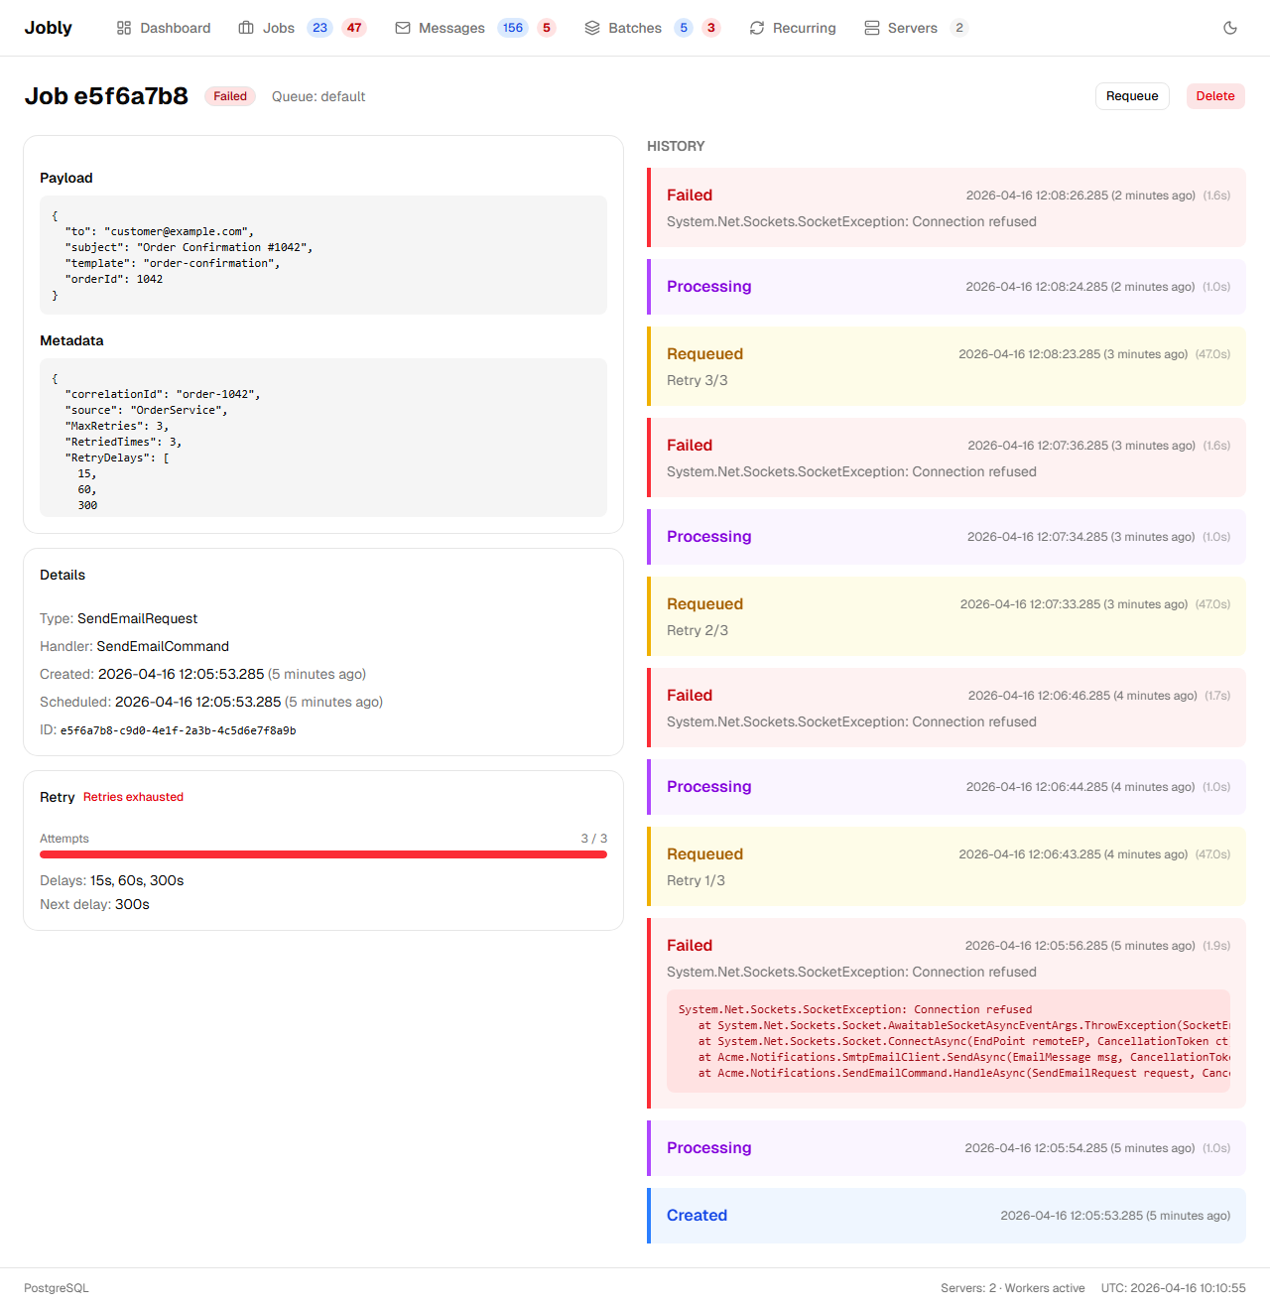
Task: Click the Recurring refresh icon
Action: 757,28
